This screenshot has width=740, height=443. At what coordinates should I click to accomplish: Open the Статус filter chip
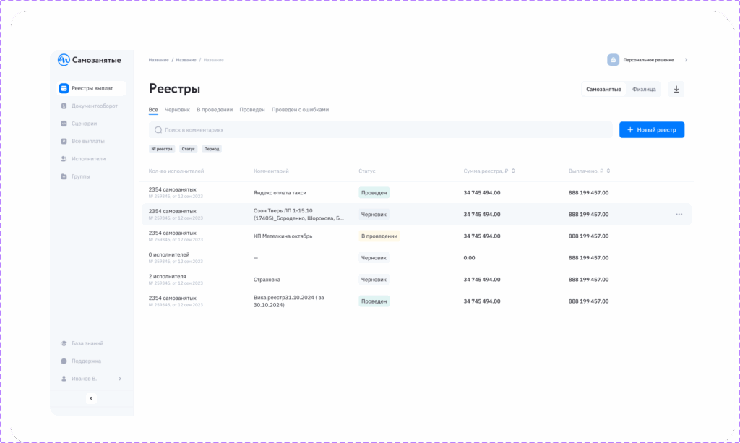tap(188, 149)
